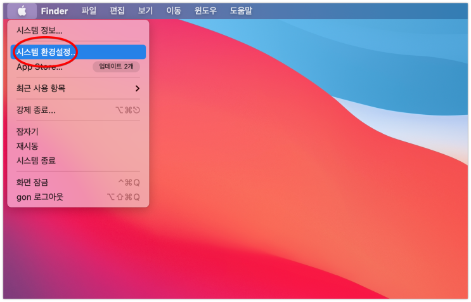This screenshot has width=471, height=302.
Task: Open App Store... menu entry
Action: click(x=78, y=67)
